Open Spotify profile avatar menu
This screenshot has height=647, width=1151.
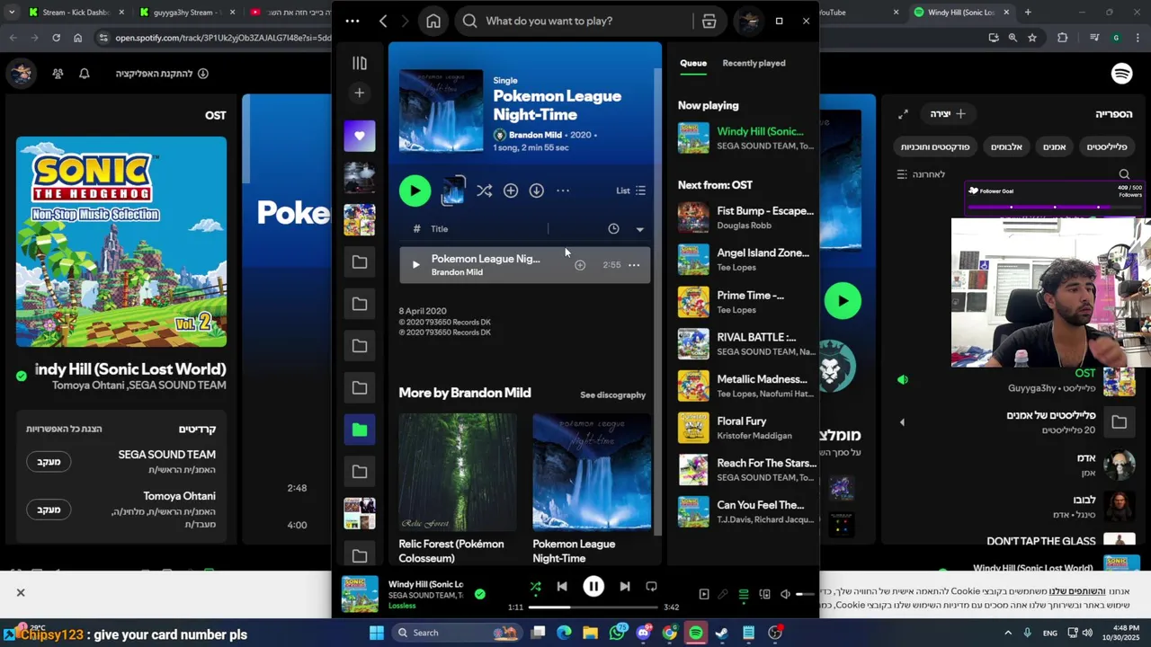click(748, 21)
